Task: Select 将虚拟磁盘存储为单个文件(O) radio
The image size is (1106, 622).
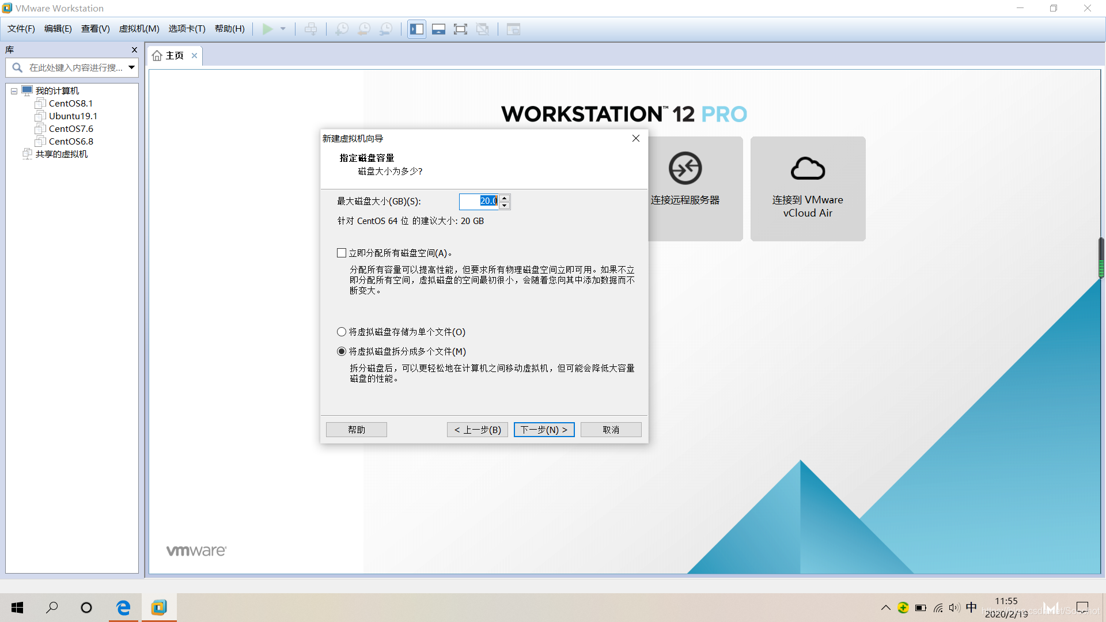Action: [x=342, y=332]
